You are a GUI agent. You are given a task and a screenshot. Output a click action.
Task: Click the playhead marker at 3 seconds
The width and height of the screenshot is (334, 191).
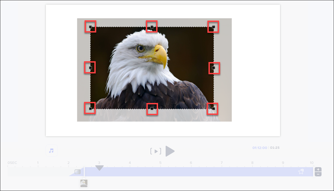tap(99, 168)
